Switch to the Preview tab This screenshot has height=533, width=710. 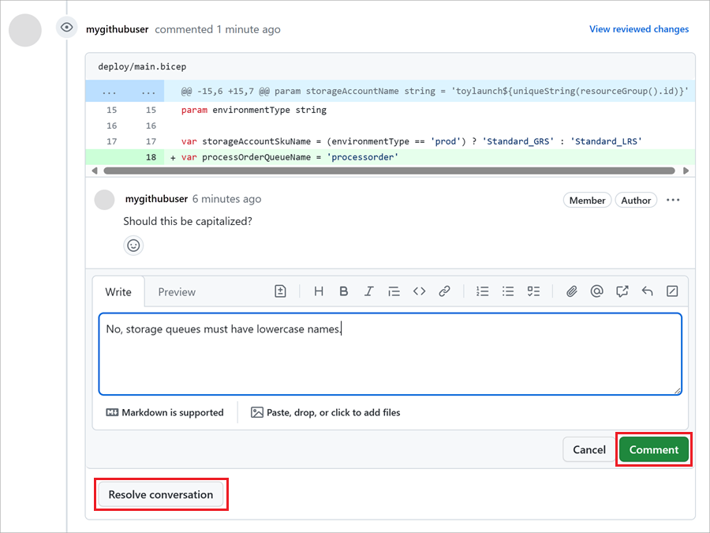(177, 292)
